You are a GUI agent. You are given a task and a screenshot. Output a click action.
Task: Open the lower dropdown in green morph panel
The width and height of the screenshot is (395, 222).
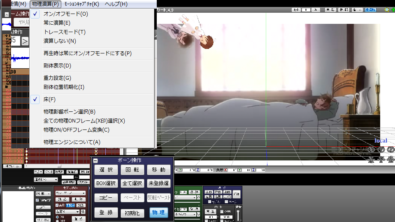click(x=186, y=214)
